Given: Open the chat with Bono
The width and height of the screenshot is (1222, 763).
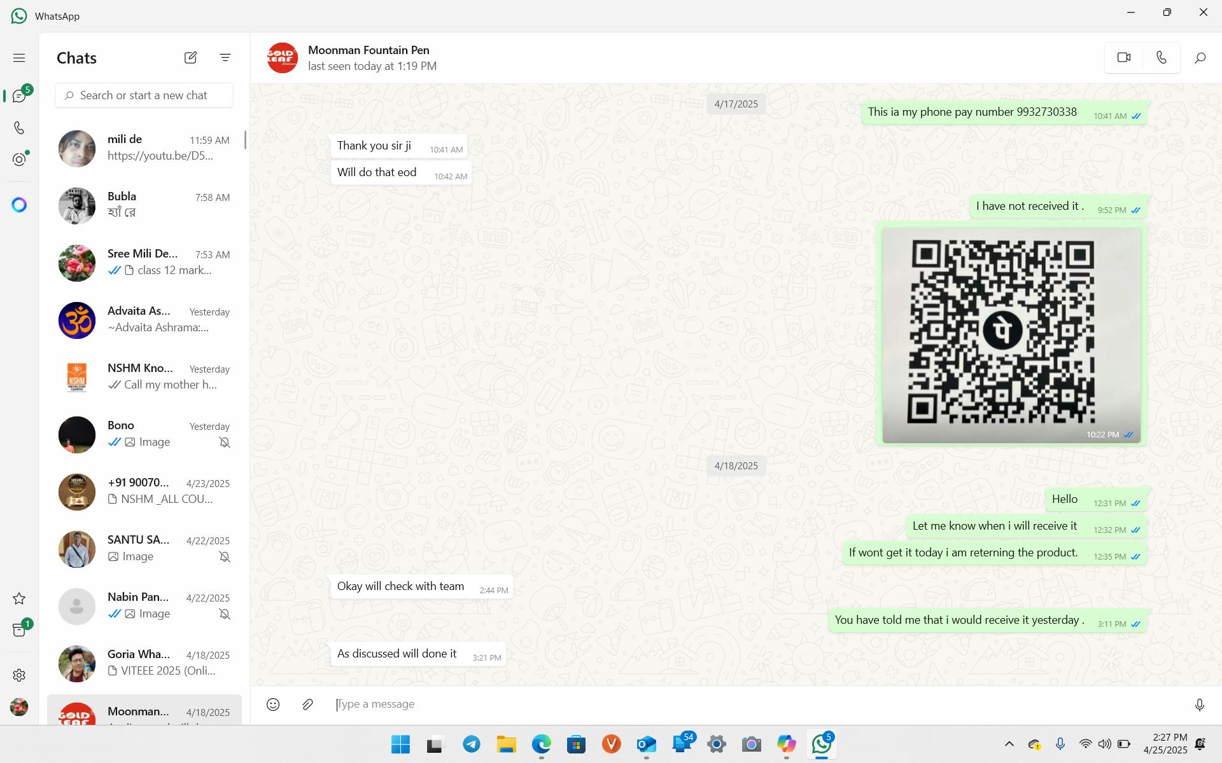Looking at the screenshot, I should click(144, 434).
